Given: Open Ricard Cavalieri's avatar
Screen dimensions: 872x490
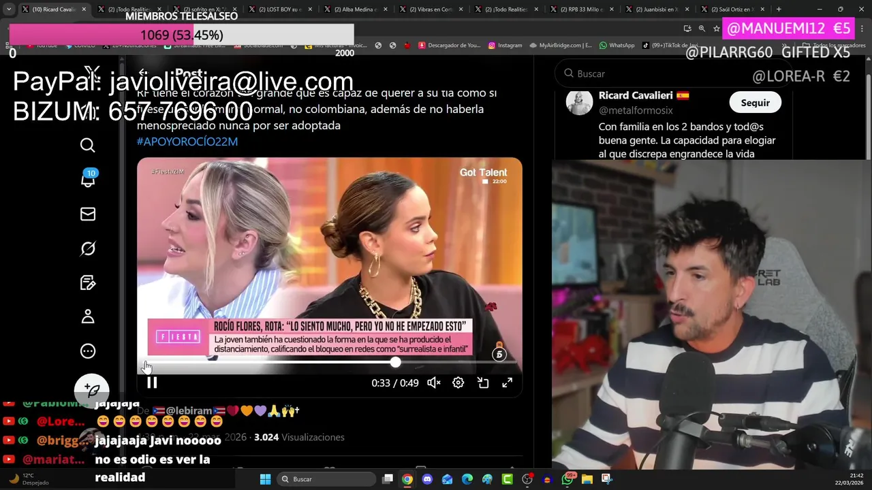Looking at the screenshot, I should coord(580,102).
